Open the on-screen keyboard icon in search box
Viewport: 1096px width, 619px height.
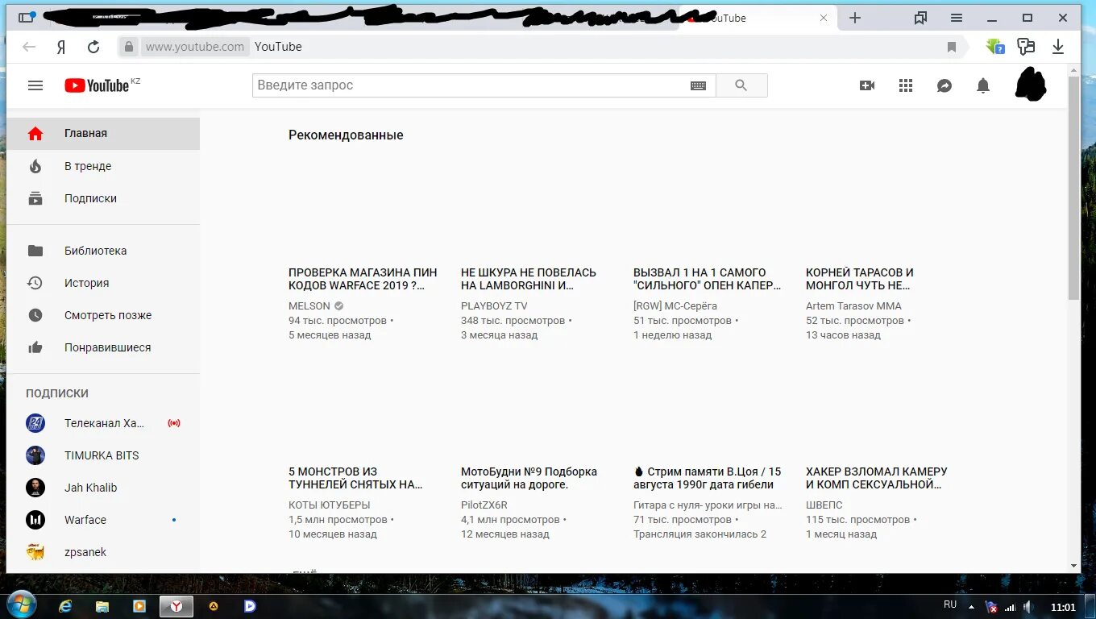pyautogui.click(x=699, y=85)
